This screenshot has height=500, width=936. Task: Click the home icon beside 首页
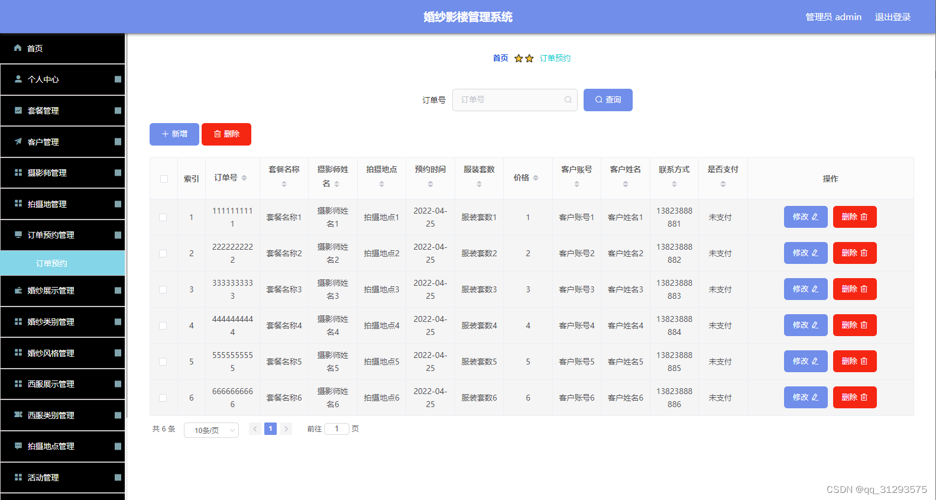pyautogui.click(x=18, y=48)
